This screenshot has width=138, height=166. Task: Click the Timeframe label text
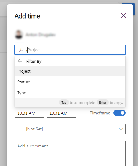coord(100,113)
